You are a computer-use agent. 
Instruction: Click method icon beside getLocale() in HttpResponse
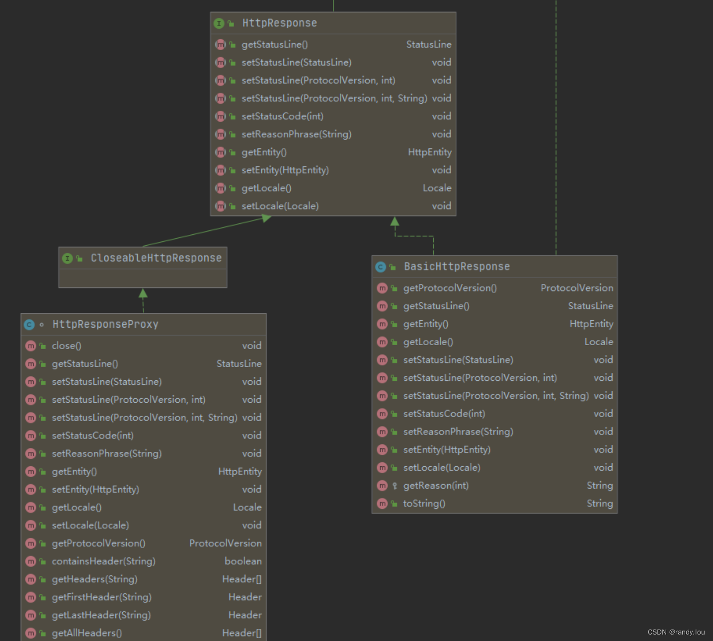pos(221,188)
